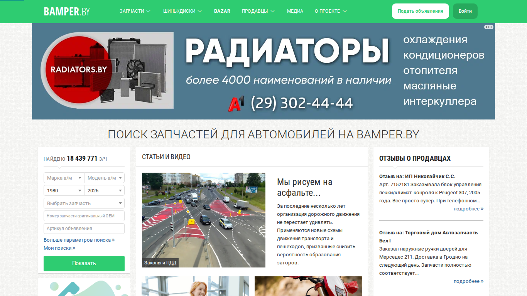Expand the О ПРОЕКТЕ menu

click(331, 11)
